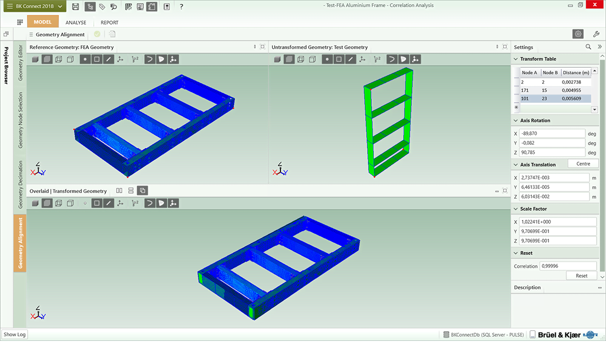
Task: Toggle line display in Test Geometry toolbar
Action: click(x=351, y=59)
